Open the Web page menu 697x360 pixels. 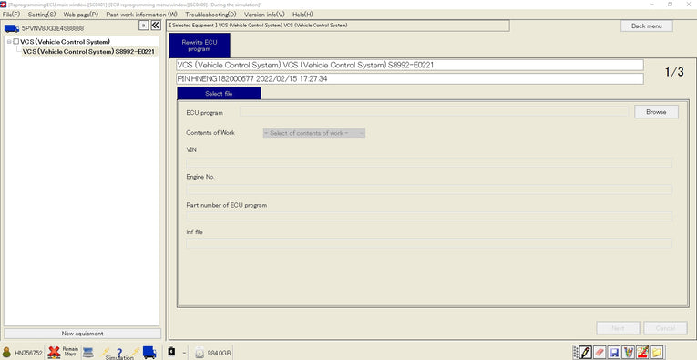[81, 15]
